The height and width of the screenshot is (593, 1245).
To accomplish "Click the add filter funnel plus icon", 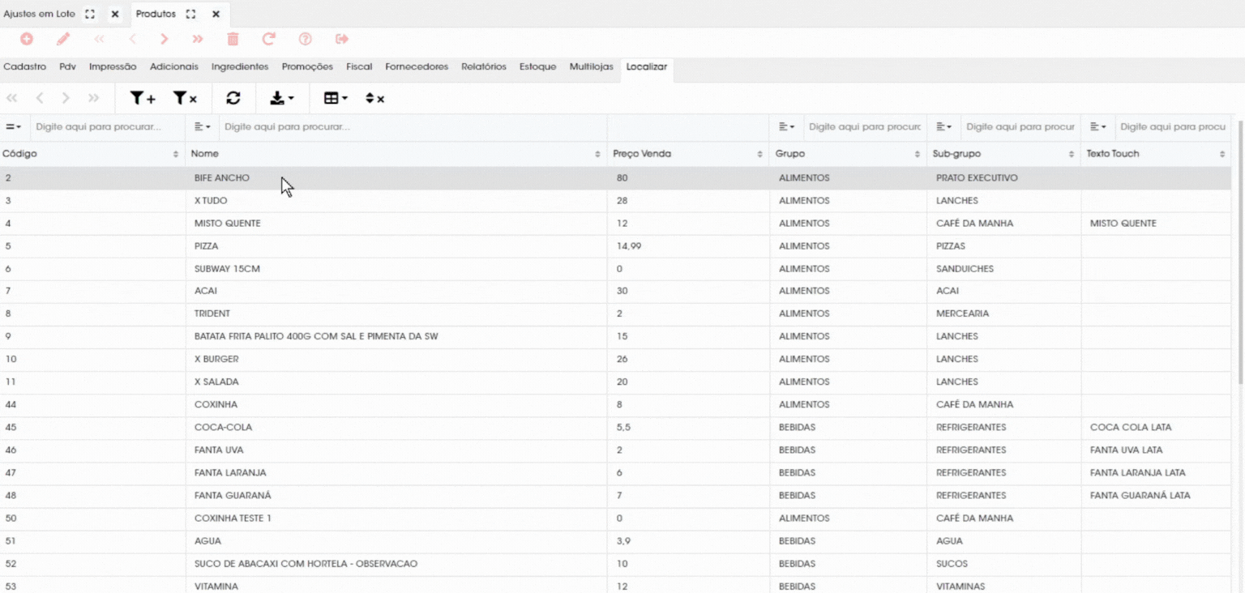I will coord(143,98).
